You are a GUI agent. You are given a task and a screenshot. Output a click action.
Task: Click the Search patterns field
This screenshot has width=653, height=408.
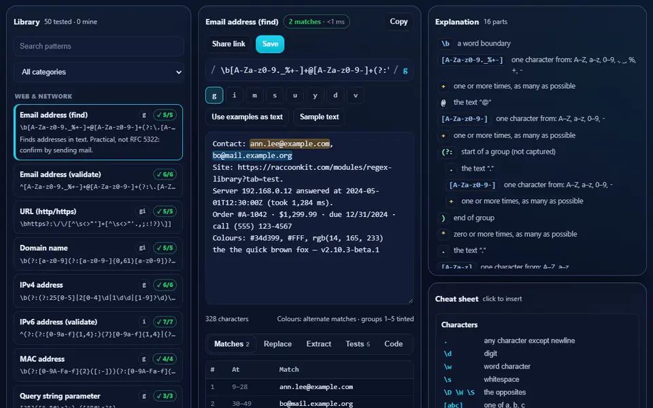coord(99,46)
